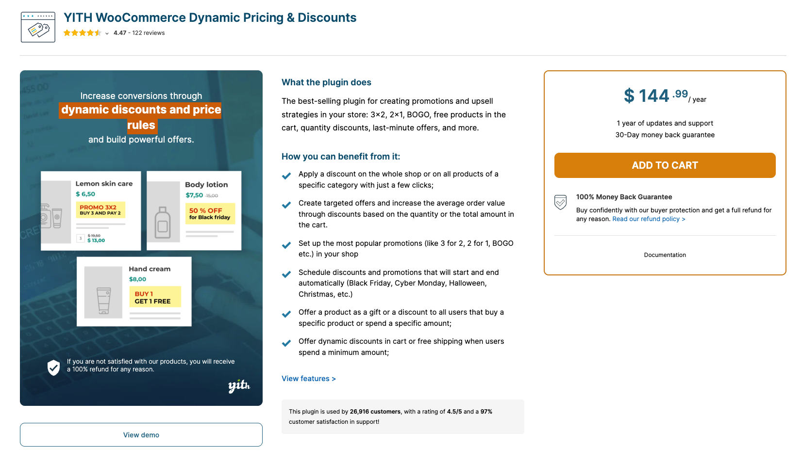The image size is (802, 465).
Task: Open the refund policy link
Action: (x=649, y=219)
